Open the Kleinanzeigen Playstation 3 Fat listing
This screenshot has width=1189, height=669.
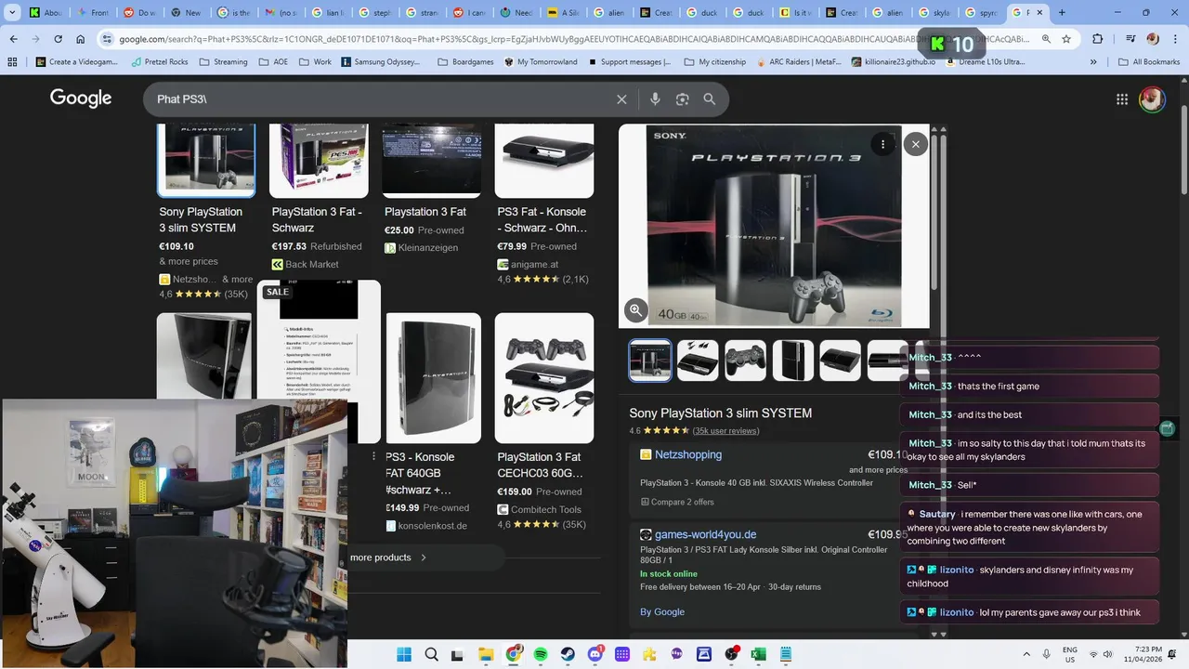pyautogui.click(x=432, y=190)
